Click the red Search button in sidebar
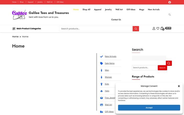The width and height of the screenshot is (184, 115). 162,68
